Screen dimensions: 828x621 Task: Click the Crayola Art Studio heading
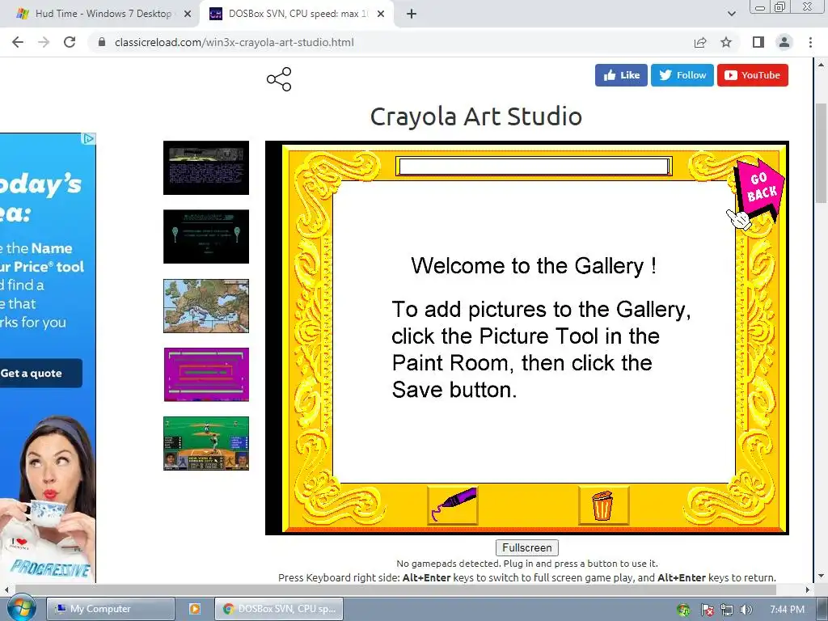tap(475, 116)
